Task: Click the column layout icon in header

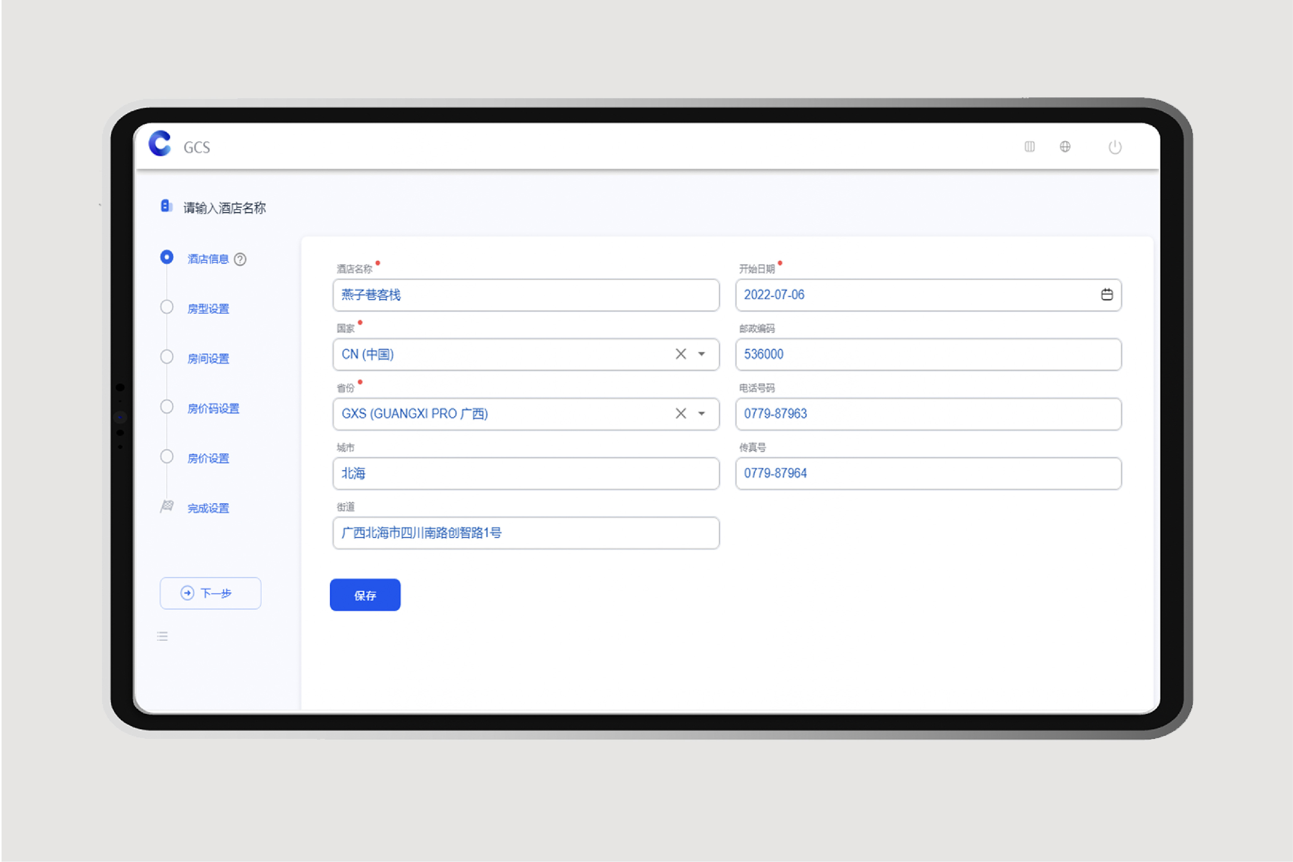Action: point(1029,147)
